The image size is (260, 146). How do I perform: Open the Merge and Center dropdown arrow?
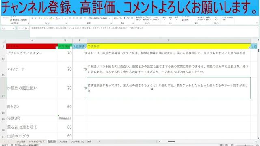pyautogui.click(x=110, y=18)
